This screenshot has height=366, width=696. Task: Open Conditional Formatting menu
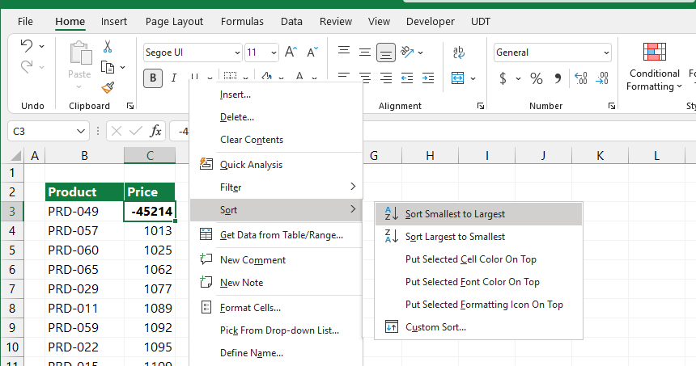654,67
